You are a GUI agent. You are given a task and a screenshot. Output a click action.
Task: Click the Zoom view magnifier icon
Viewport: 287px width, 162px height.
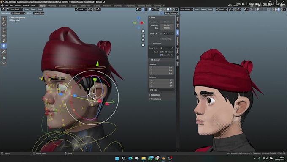pyautogui.click(x=143, y=31)
